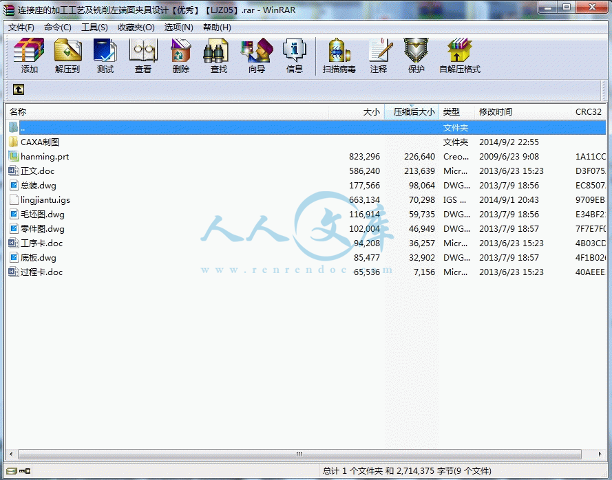The width and height of the screenshot is (612, 480).
Task: Click the 添加 (Add) toolbar icon
Action: click(29, 50)
